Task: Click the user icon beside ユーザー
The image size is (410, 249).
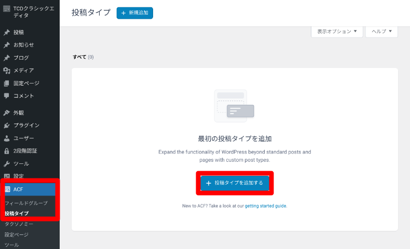Action: [x=7, y=138]
